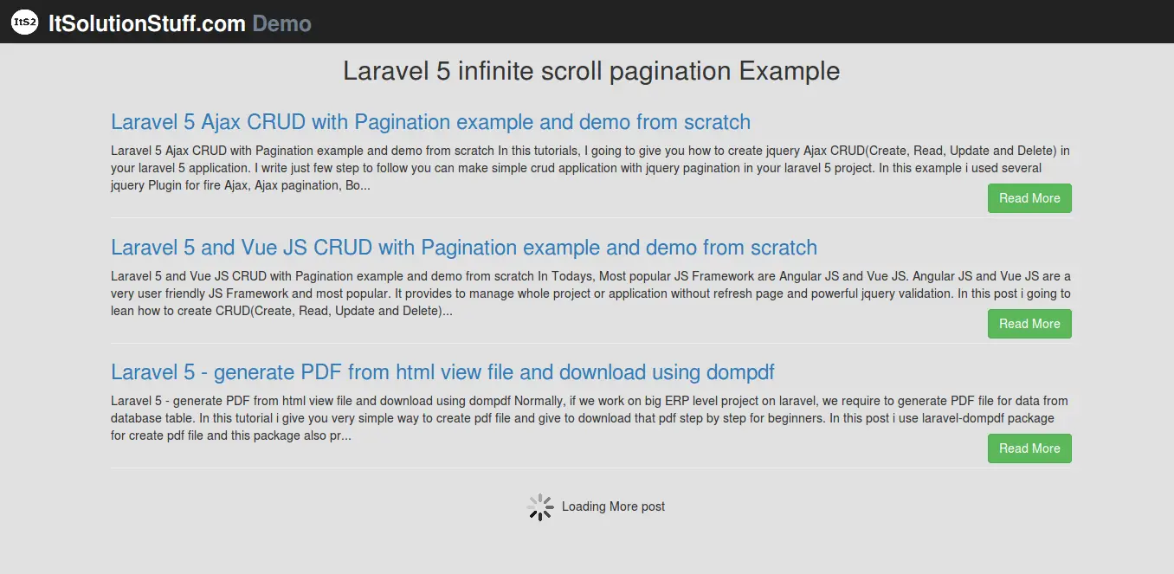Click the loading spinner icon
This screenshot has width=1174, height=574.
pos(540,507)
